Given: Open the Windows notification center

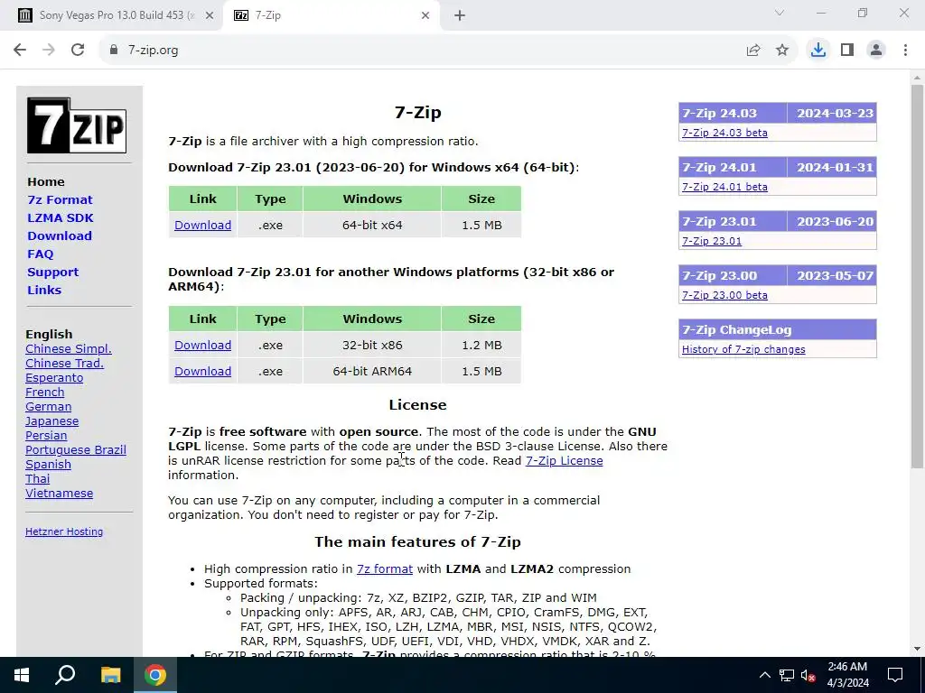Looking at the screenshot, I should 895,675.
